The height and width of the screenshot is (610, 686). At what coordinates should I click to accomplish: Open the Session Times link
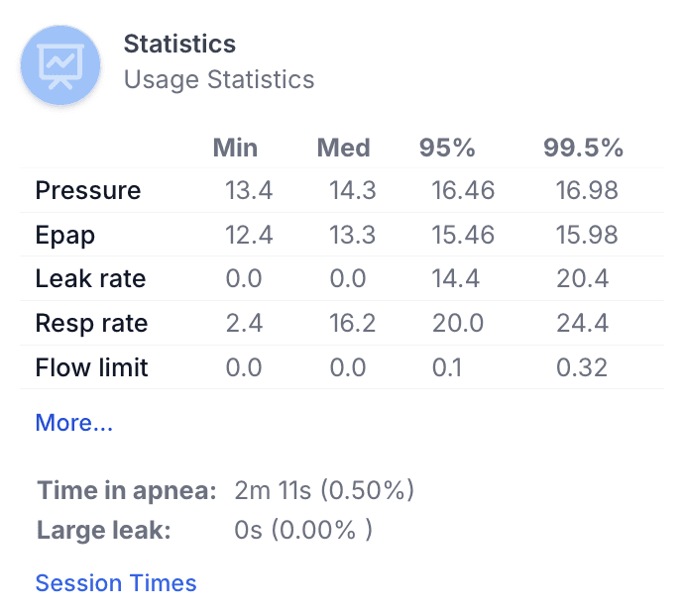[116, 583]
